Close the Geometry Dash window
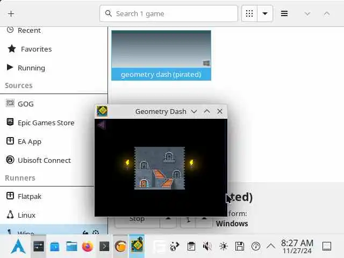The width and height of the screenshot is (344, 258). click(x=220, y=111)
